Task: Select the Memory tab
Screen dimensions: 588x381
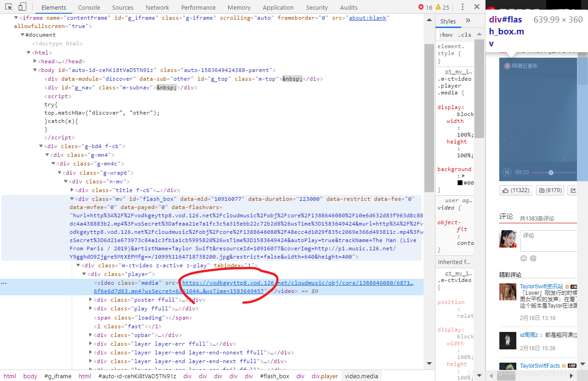Action: coord(239,7)
